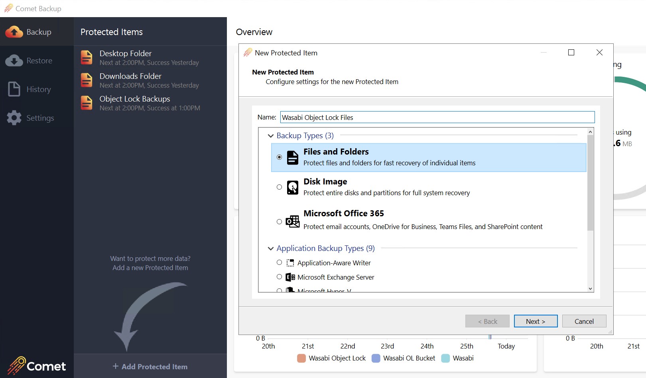Click the Desktop Folder item icon

click(x=87, y=57)
